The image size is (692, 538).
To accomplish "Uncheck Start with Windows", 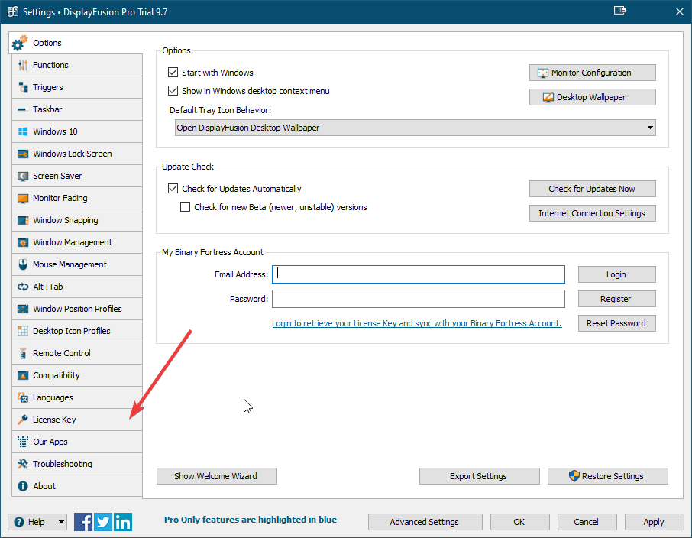I will pos(173,73).
